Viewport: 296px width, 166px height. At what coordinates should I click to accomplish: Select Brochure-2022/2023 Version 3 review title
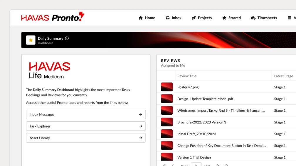point(202,122)
